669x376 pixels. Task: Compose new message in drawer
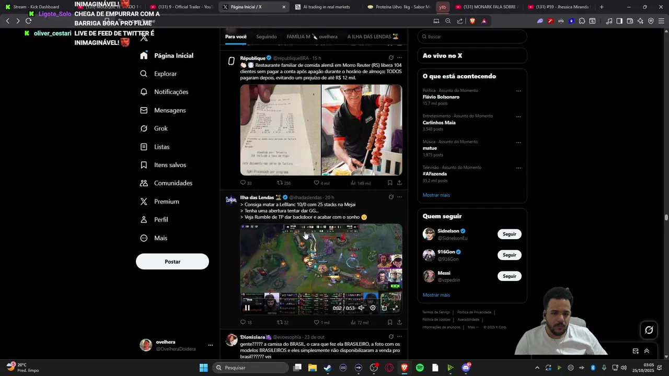[636, 351]
